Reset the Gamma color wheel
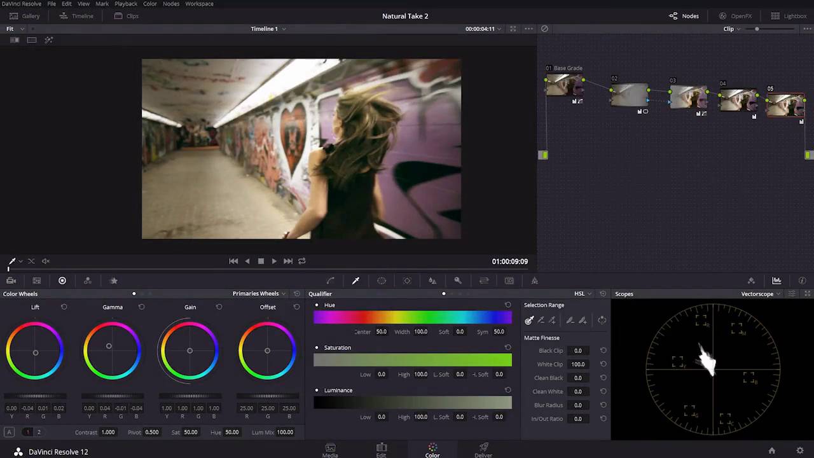 click(141, 307)
